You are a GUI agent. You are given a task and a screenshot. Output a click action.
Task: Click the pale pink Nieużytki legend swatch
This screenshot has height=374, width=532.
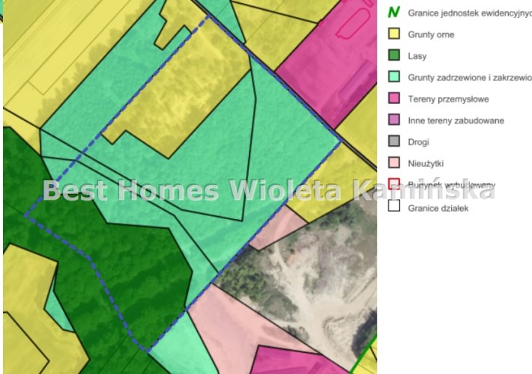[x=394, y=162]
